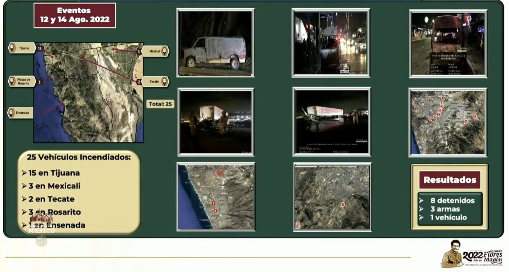Click the 'Total: 25' label
This screenshot has width=509, height=272.
click(x=160, y=104)
